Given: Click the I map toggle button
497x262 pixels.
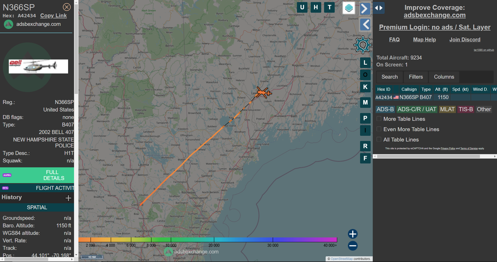Looking at the screenshot, I should tap(365, 130).
